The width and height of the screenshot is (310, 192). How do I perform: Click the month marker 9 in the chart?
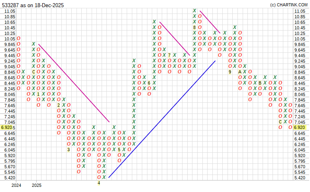click(230, 72)
